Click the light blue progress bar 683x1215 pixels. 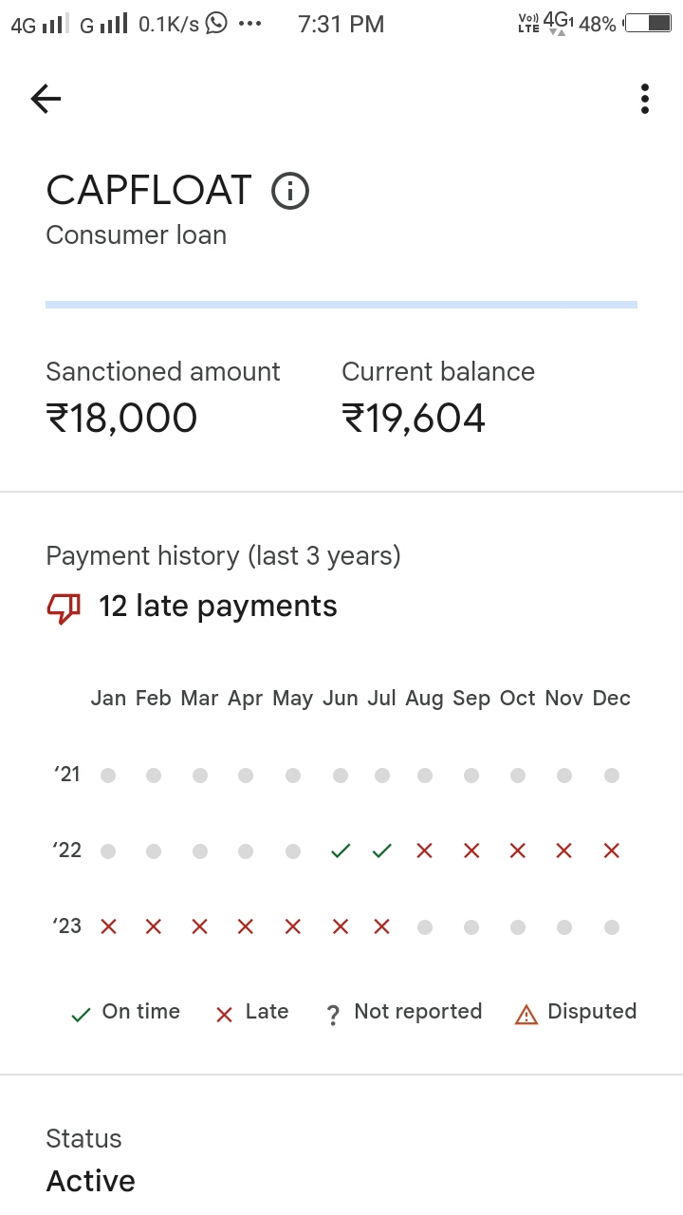tap(341, 305)
